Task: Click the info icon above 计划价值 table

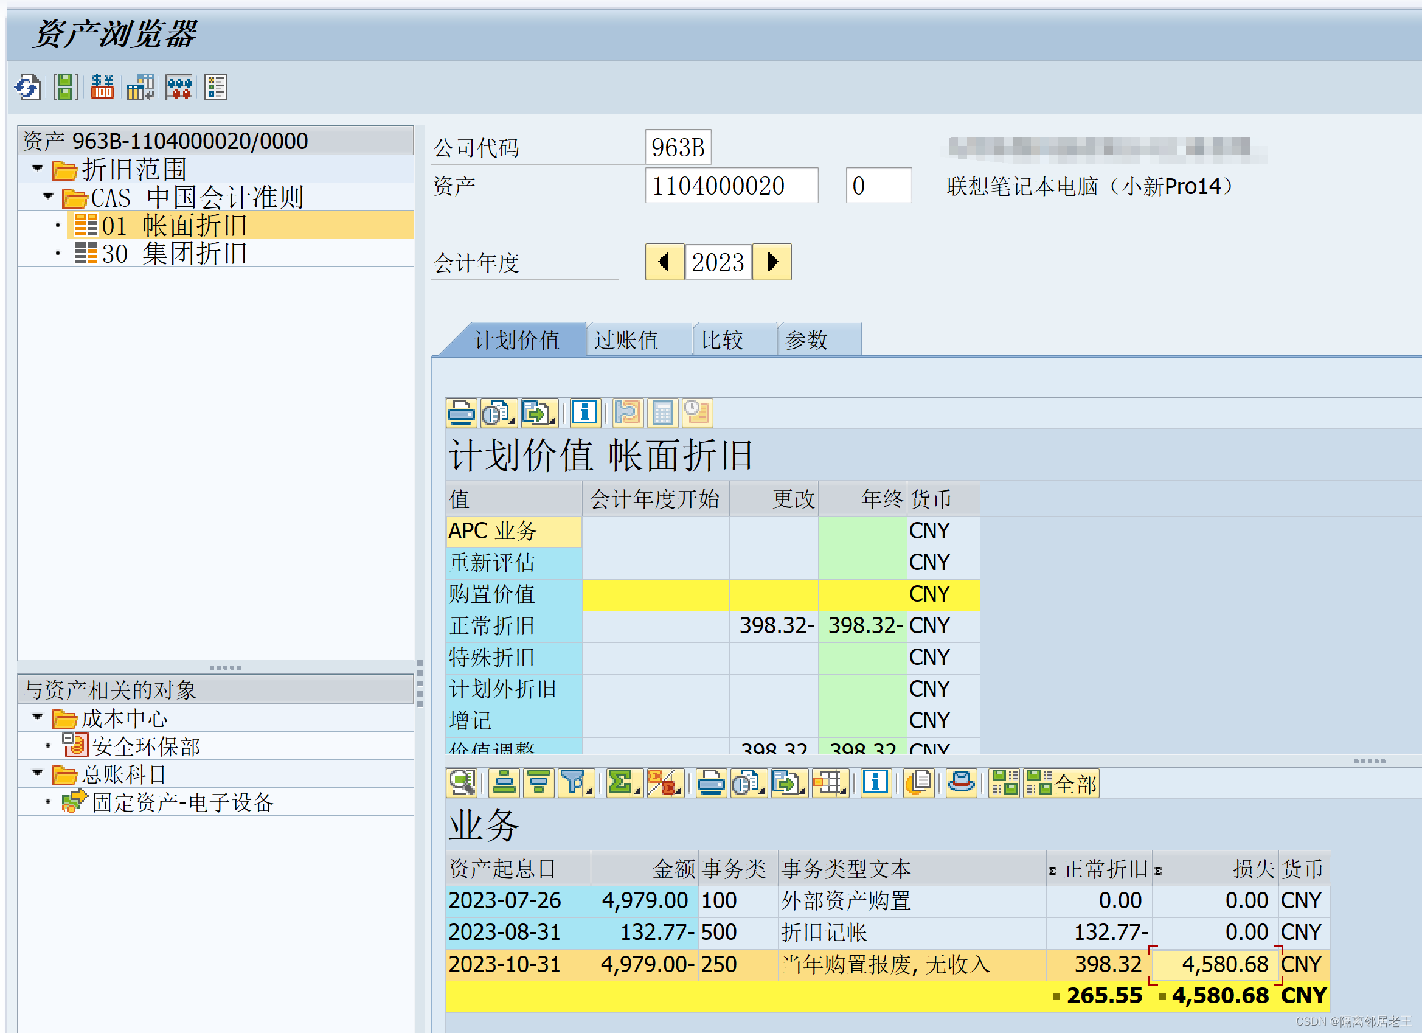Action: 584,412
